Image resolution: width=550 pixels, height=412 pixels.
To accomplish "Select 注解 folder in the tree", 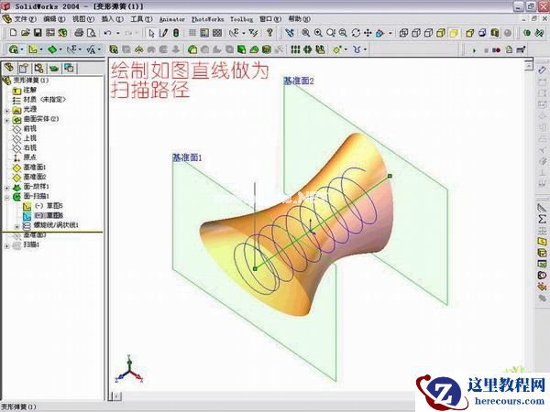I will pos(30,90).
